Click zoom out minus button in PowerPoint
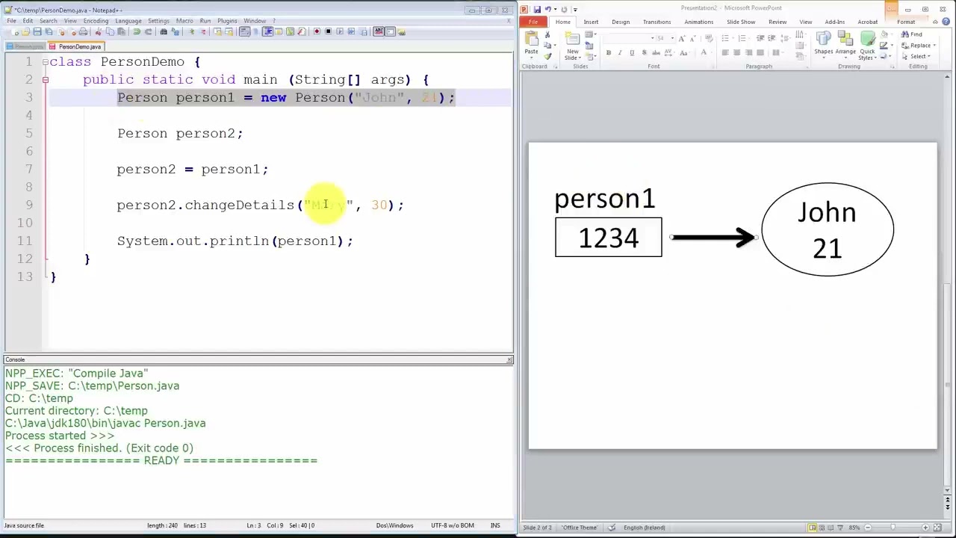The height and width of the screenshot is (538, 956). click(868, 528)
